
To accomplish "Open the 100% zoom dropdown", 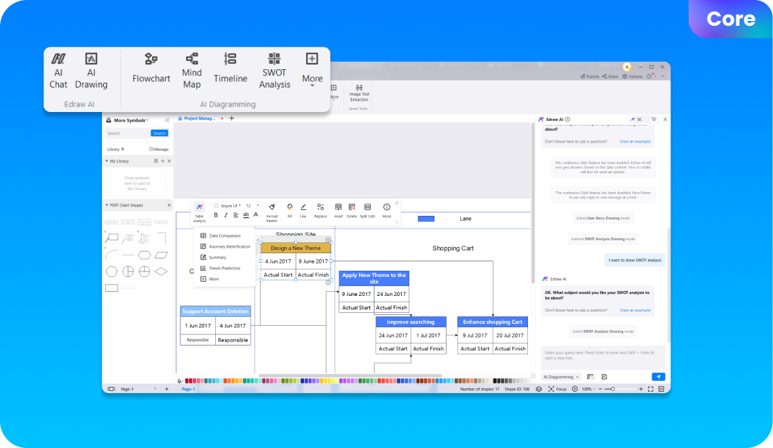I will coord(588,389).
